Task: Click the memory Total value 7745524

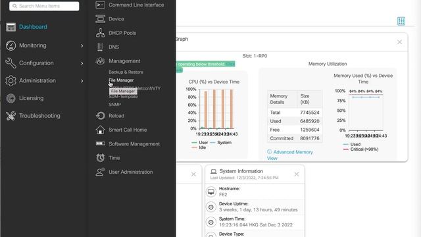Action: click(310, 113)
